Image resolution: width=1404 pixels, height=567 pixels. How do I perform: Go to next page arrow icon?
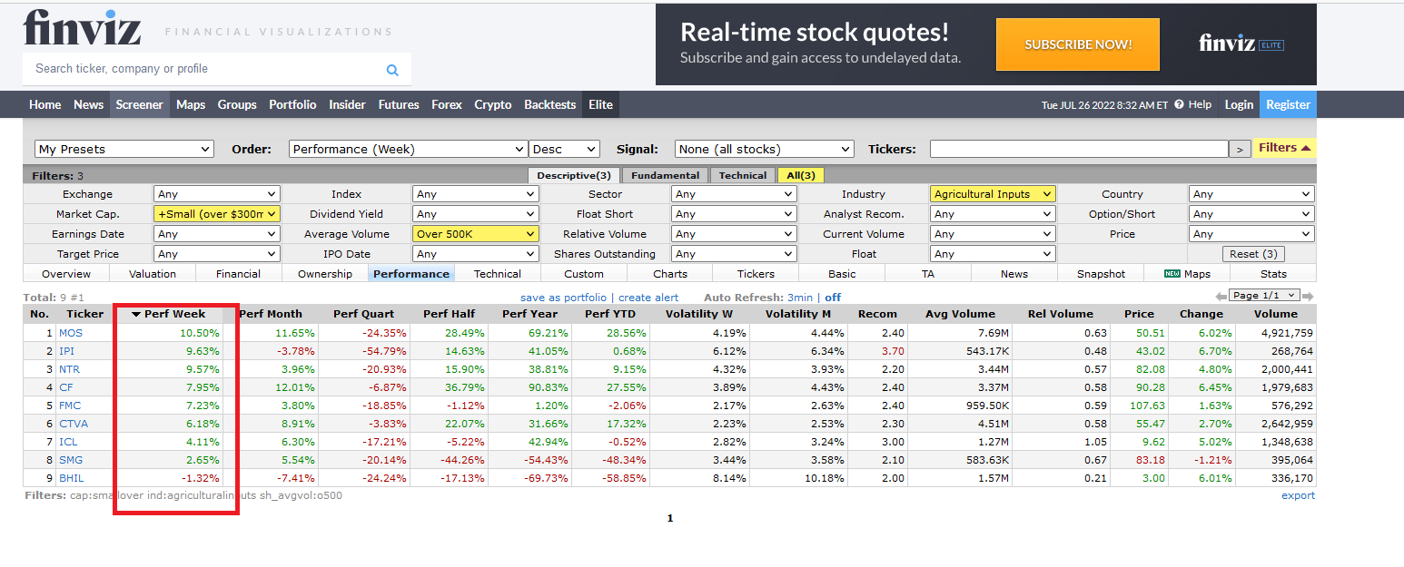(1309, 297)
